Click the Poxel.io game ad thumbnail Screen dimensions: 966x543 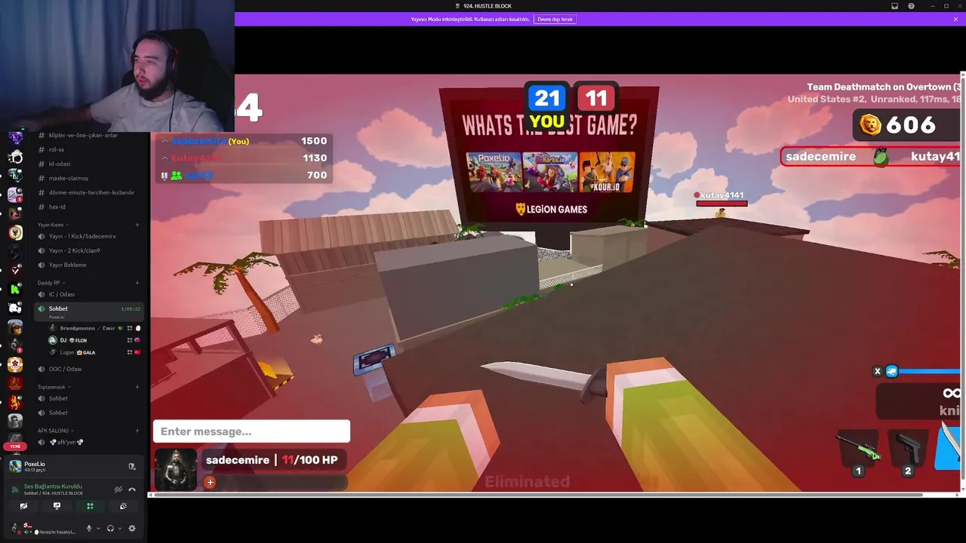(x=493, y=173)
